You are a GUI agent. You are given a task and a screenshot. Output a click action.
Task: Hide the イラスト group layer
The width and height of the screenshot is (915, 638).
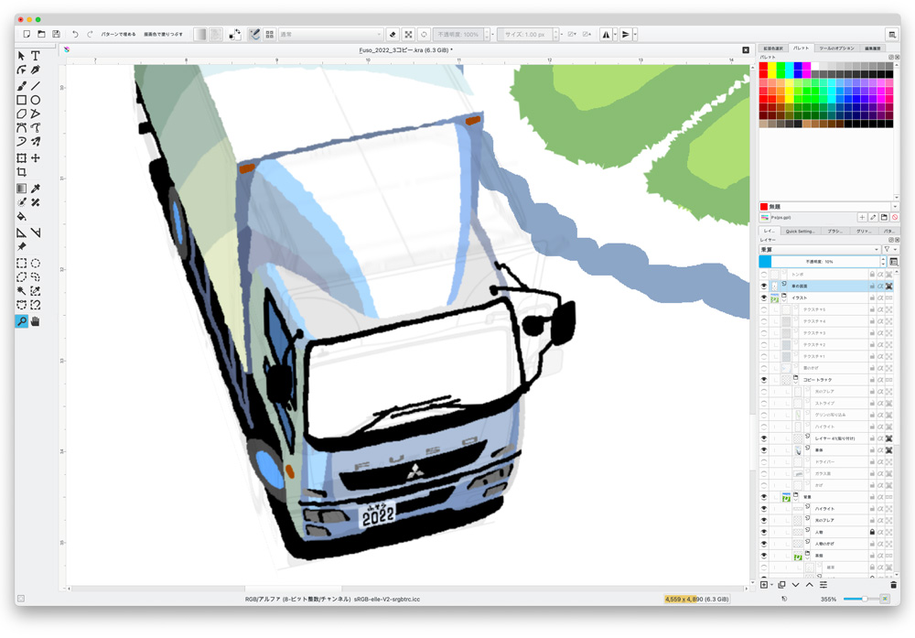764,297
